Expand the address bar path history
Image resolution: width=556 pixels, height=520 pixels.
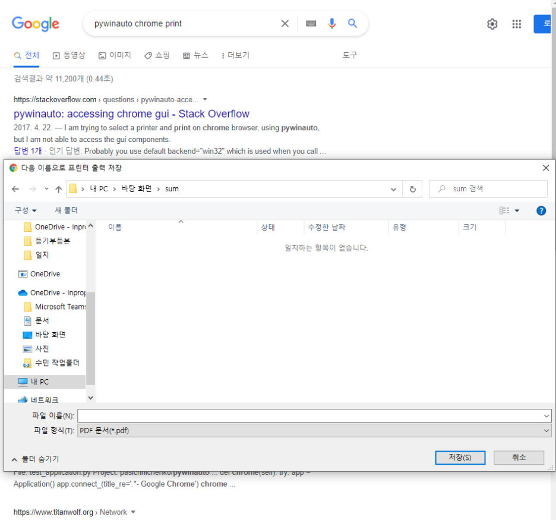point(393,189)
